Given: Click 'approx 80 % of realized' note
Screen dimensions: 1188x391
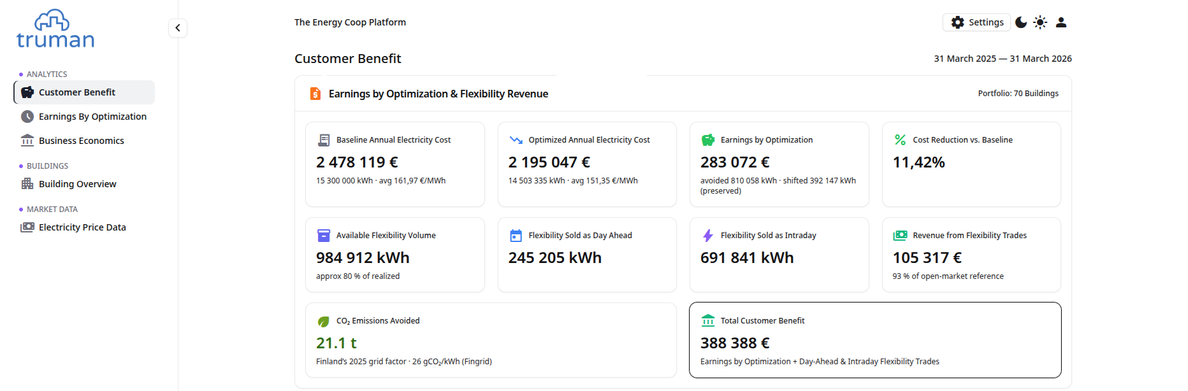Looking at the screenshot, I should point(358,276).
